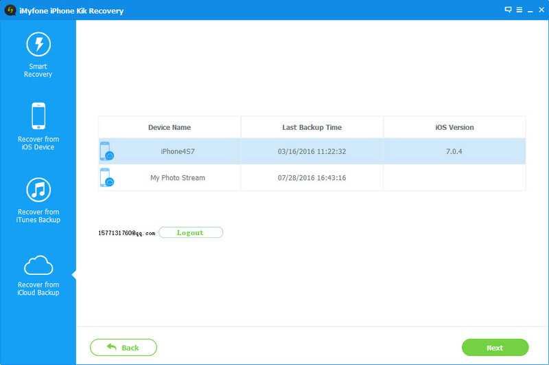
Task: Minimize the Kik Recovery window
Action: pos(528,10)
